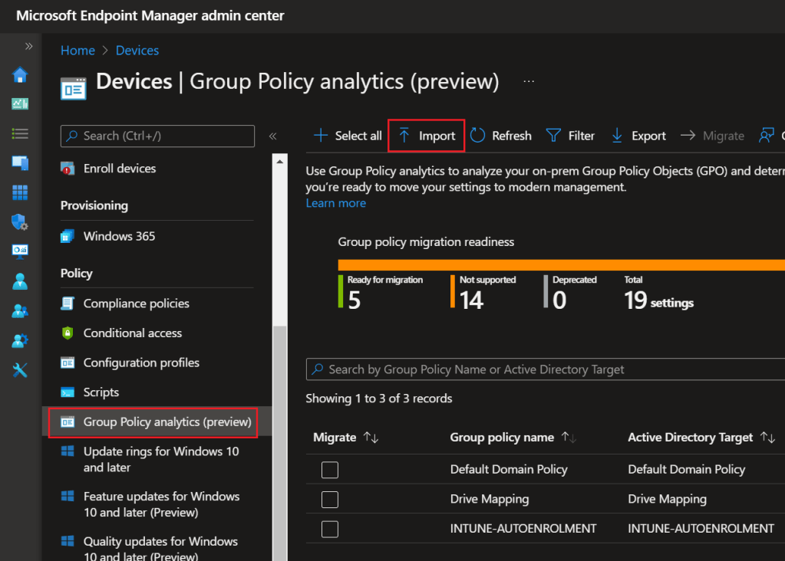Check the Default Domain Policy migrate checkbox
Image resolution: width=785 pixels, height=561 pixels.
[330, 470]
